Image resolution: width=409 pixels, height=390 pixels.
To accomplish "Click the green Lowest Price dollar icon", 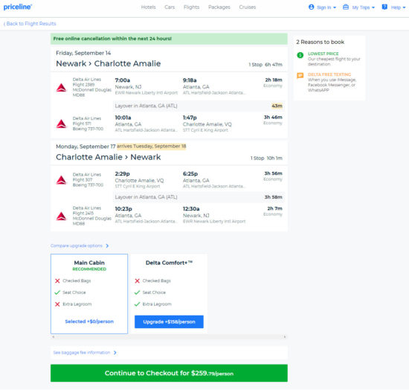I will (x=300, y=55).
